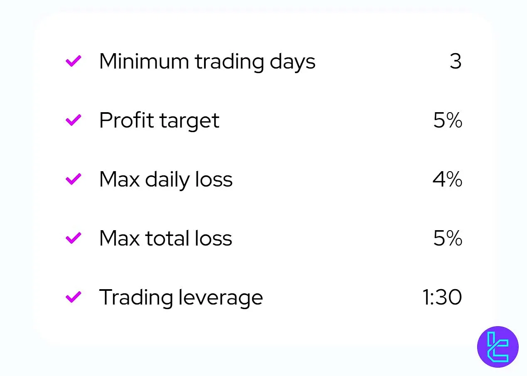The width and height of the screenshot is (527, 376).
Task: Click the checkmark beside Profit target
Action: coord(73,120)
